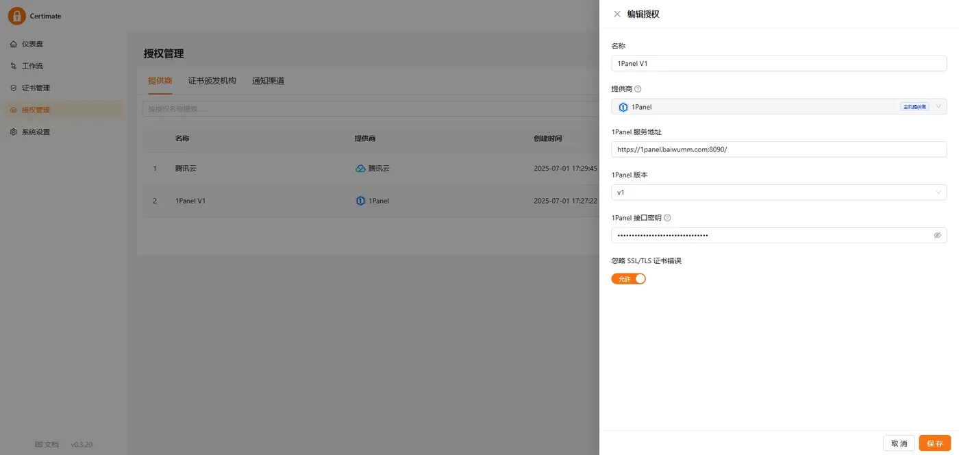Switch to the 提供商 tab
The width and height of the screenshot is (959, 455).
tap(160, 81)
